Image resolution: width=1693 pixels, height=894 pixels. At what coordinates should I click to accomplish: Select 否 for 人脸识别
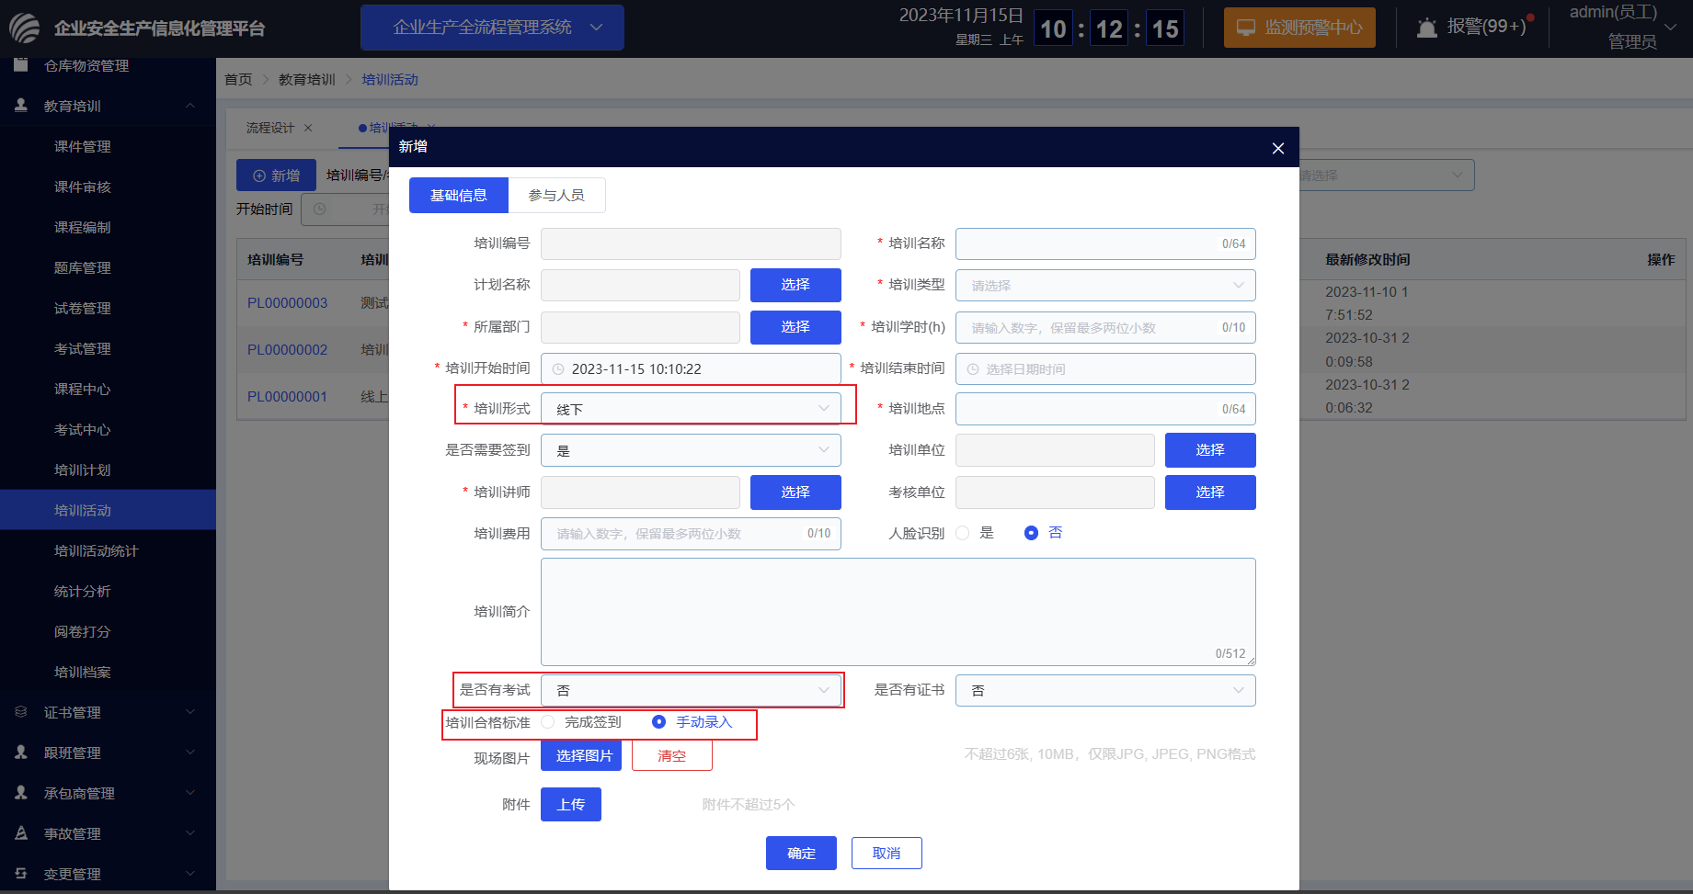point(1032,533)
